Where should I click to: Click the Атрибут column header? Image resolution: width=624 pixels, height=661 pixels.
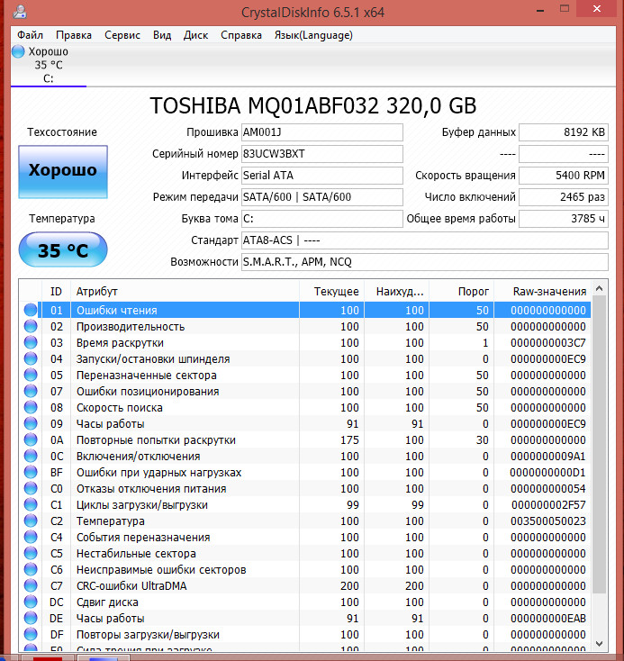click(x=185, y=291)
